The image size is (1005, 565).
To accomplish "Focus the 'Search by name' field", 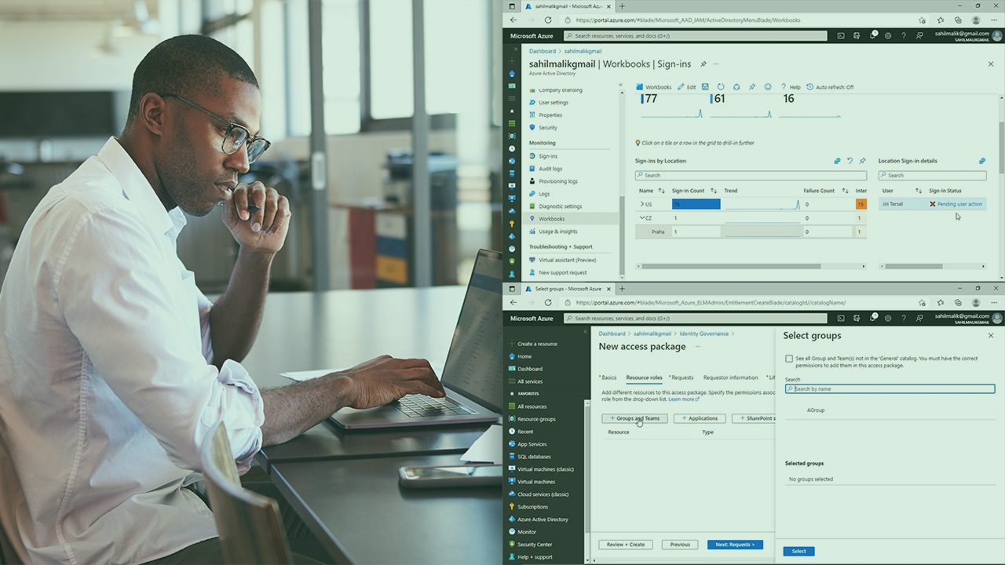I will (890, 388).
